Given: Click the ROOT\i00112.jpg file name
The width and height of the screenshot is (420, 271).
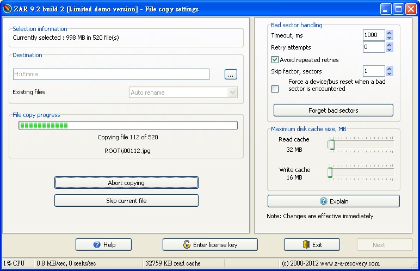Looking at the screenshot, I should tap(127, 151).
